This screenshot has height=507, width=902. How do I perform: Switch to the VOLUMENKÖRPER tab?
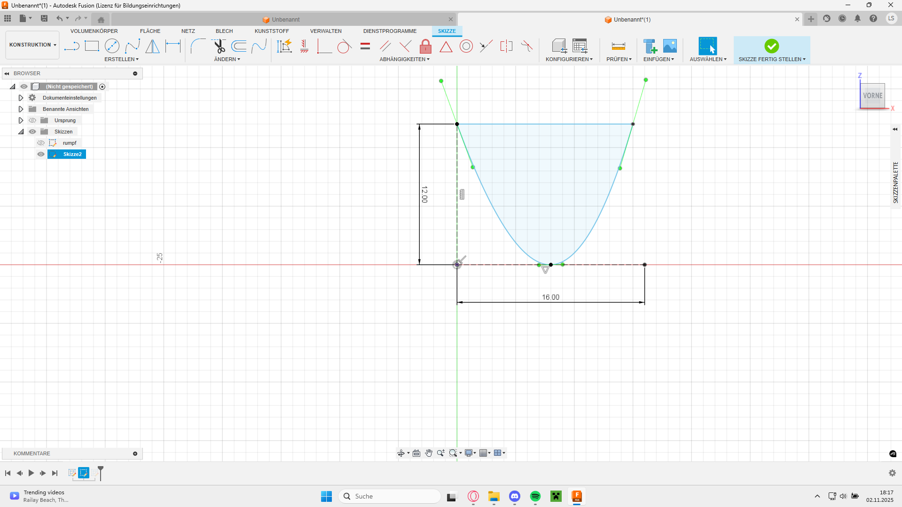click(x=94, y=31)
